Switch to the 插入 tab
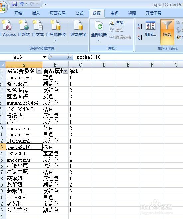The image size is (183, 219). (36, 13)
